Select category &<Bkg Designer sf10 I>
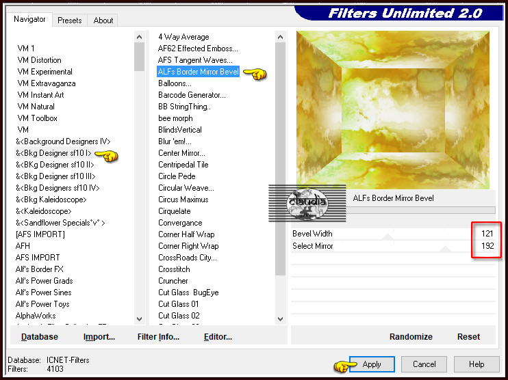This screenshot has height=380, width=508. tap(53, 153)
